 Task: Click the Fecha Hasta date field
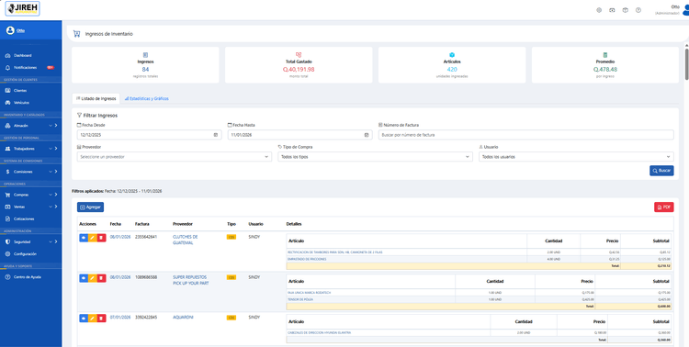click(299, 135)
